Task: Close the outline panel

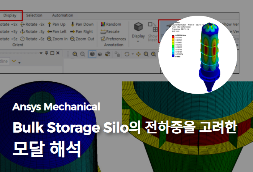Action: click(58, 53)
